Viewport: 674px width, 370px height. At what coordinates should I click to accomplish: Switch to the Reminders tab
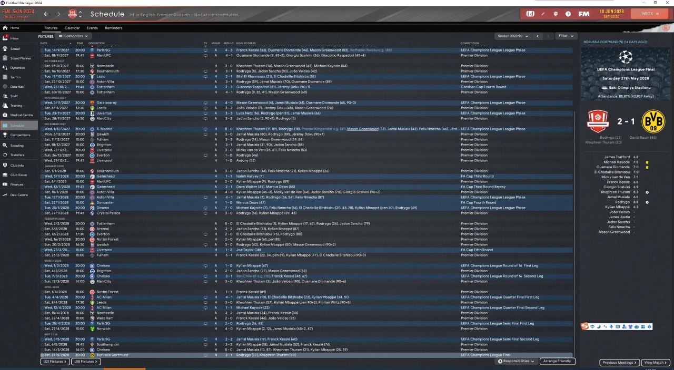(x=114, y=28)
